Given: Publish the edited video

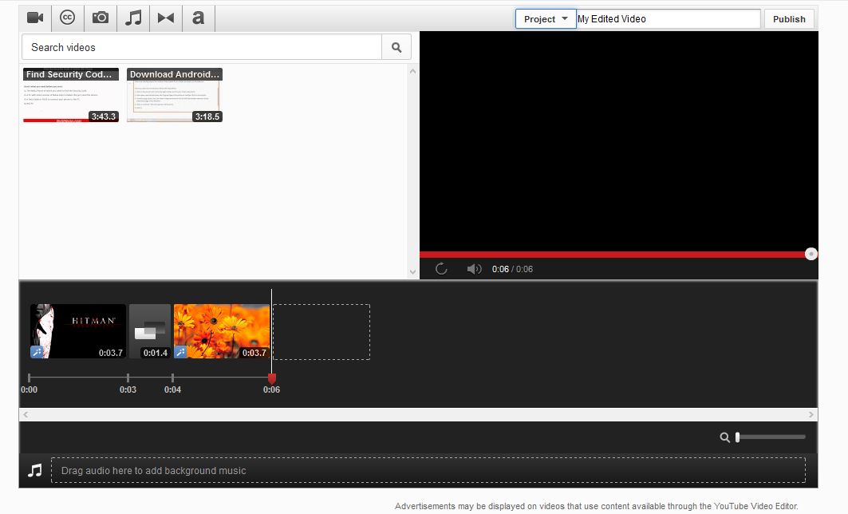Looking at the screenshot, I should tap(789, 19).
